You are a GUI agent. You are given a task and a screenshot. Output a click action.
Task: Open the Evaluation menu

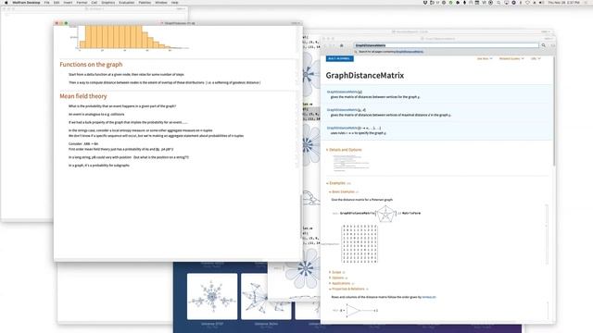127,2
